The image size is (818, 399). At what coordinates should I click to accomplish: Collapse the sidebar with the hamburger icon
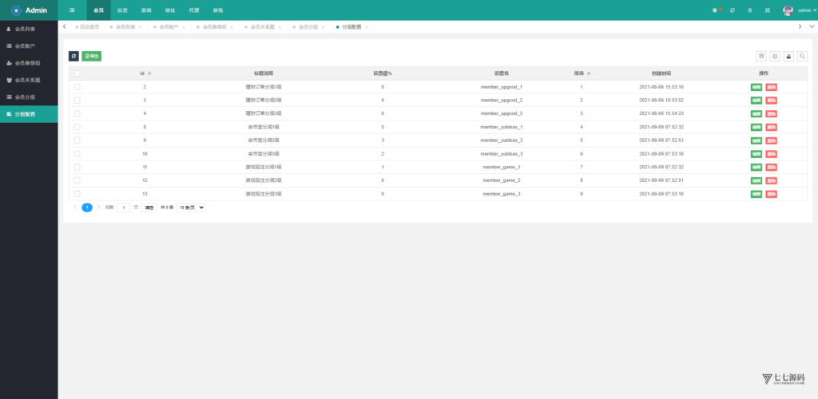tap(72, 10)
